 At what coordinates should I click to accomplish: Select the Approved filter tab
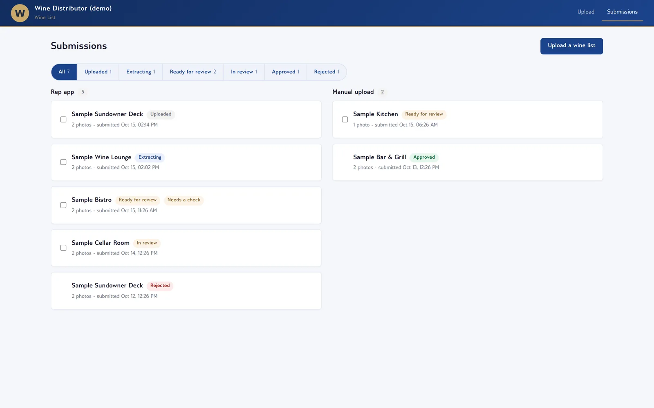click(x=286, y=72)
